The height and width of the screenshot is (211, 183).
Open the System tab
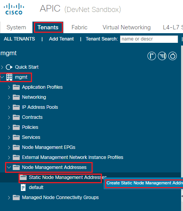(16, 27)
